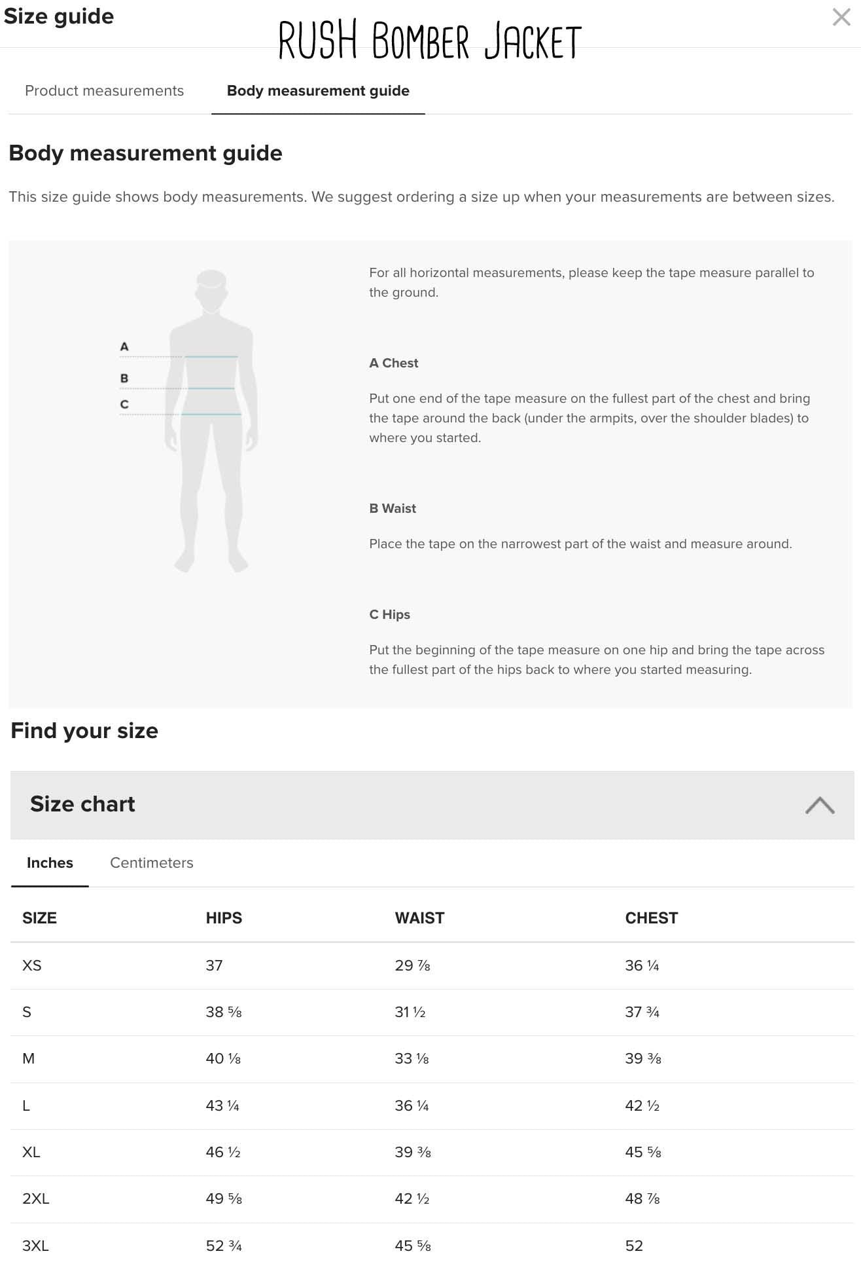Click the 'C Hips' instruction heading
This screenshot has height=1262, width=861.
(389, 614)
